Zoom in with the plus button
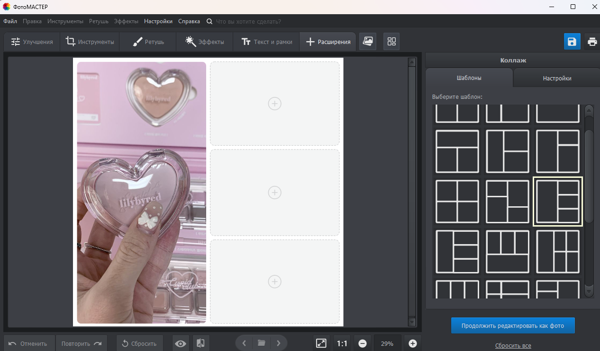 click(412, 343)
